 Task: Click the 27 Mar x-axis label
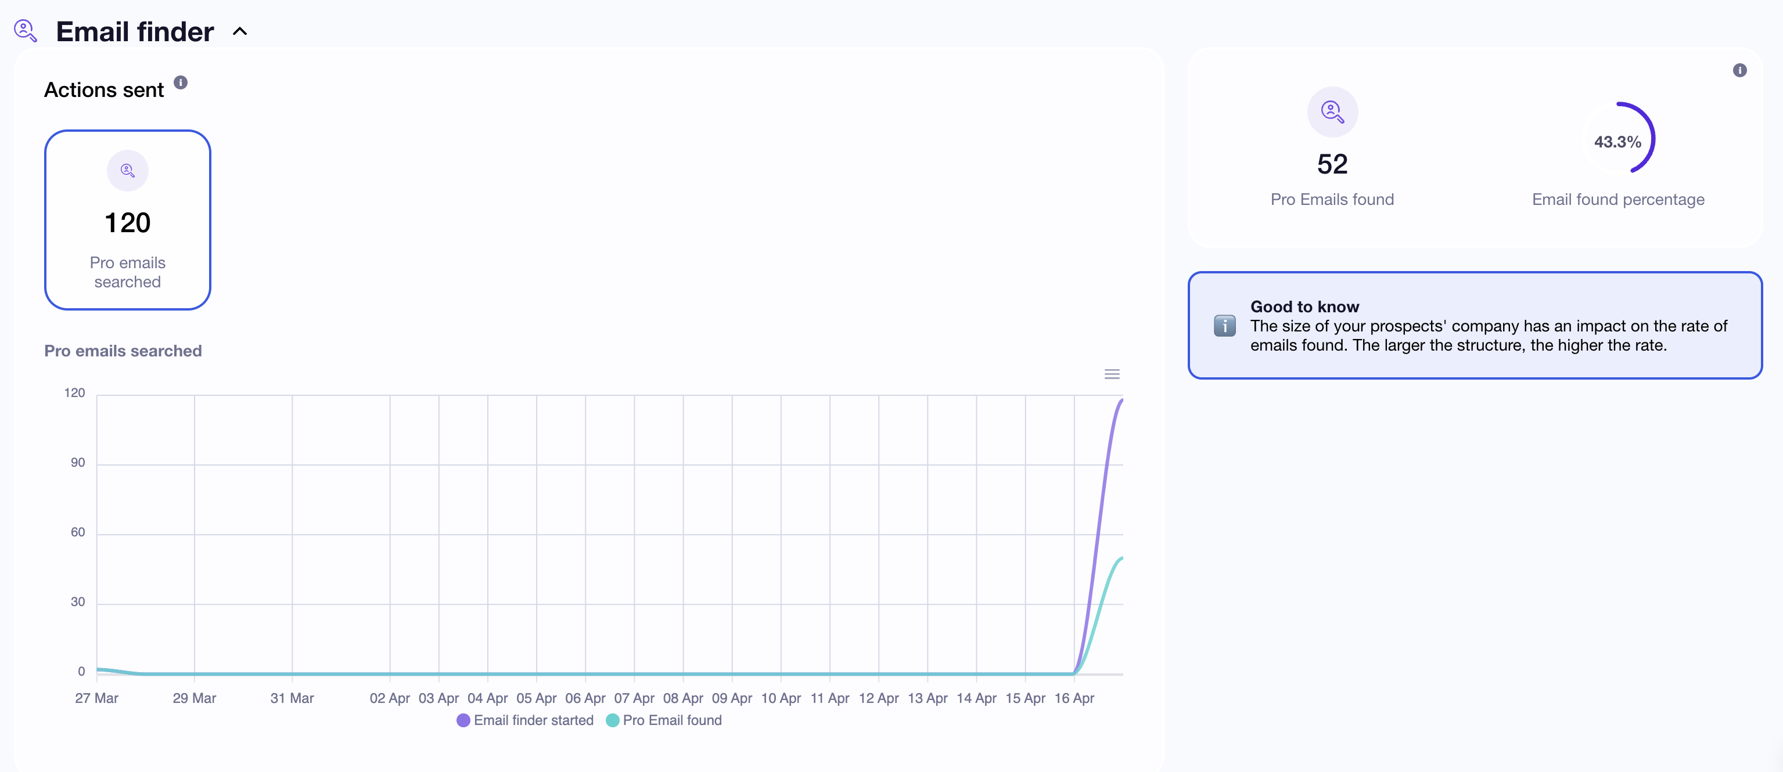click(96, 698)
